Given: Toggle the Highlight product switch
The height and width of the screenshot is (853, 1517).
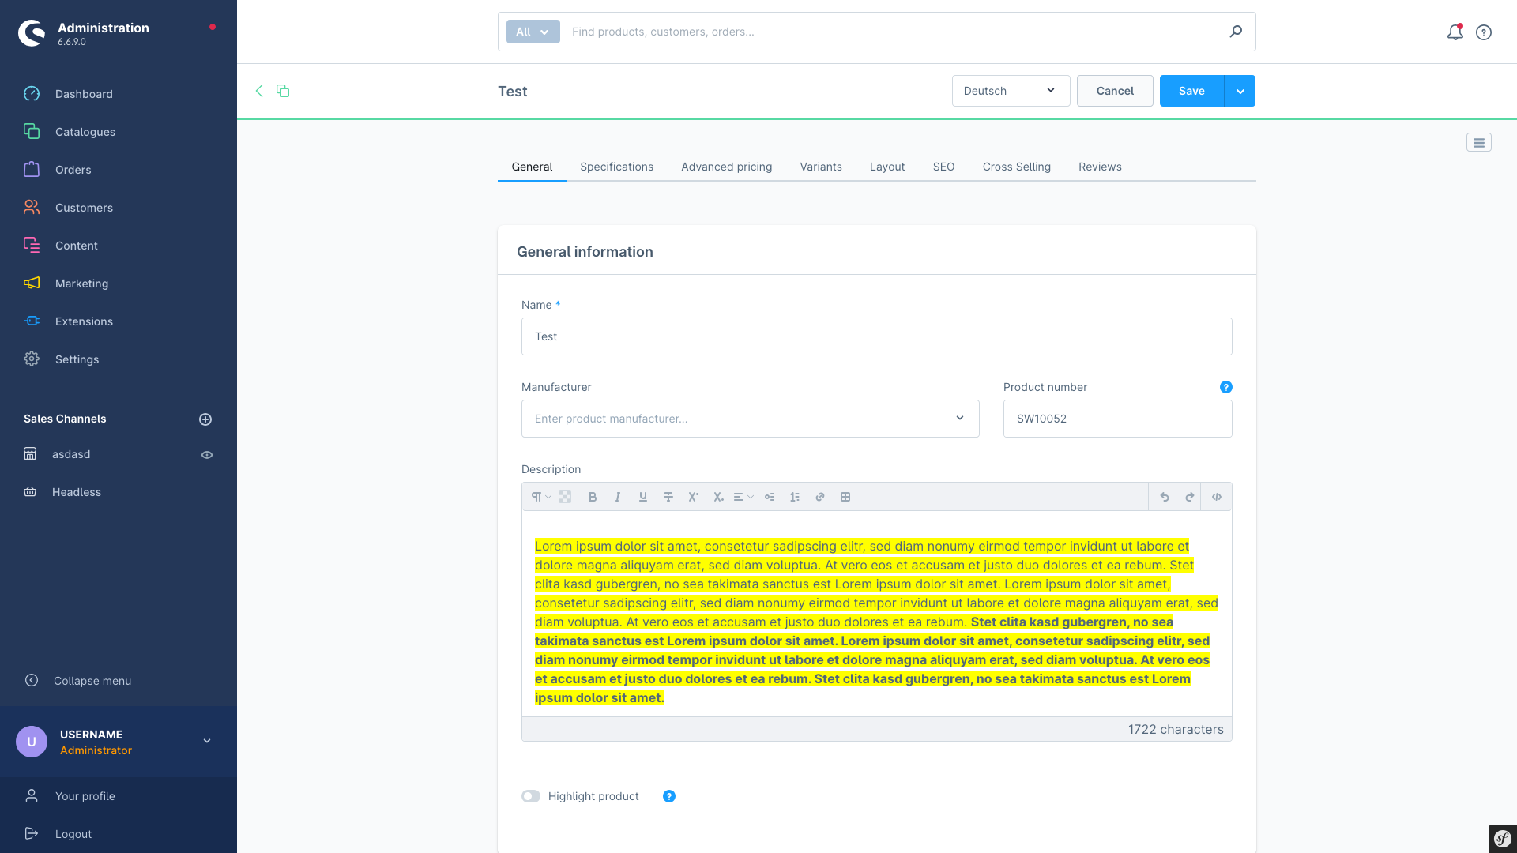Looking at the screenshot, I should [x=532, y=795].
